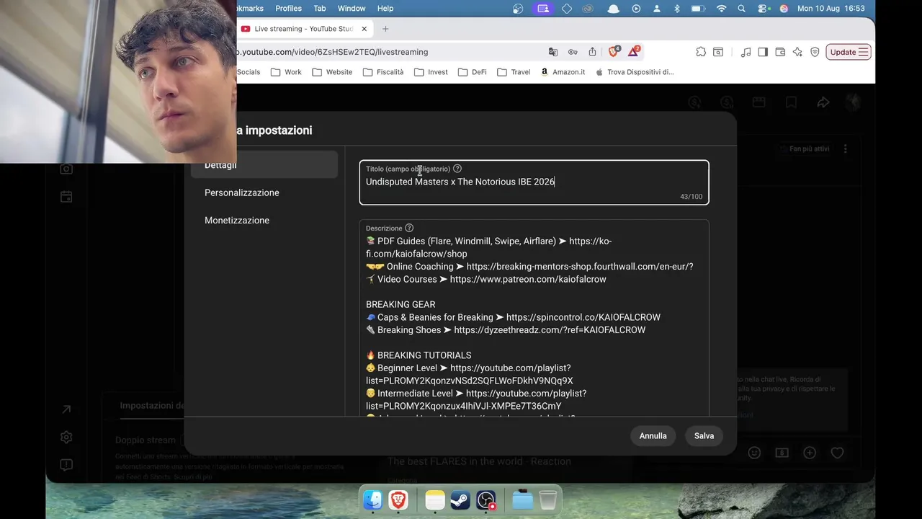Click the password key icon in address bar

pyautogui.click(x=573, y=52)
